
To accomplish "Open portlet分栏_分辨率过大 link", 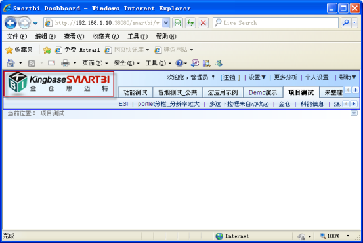I will tap(169, 104).
